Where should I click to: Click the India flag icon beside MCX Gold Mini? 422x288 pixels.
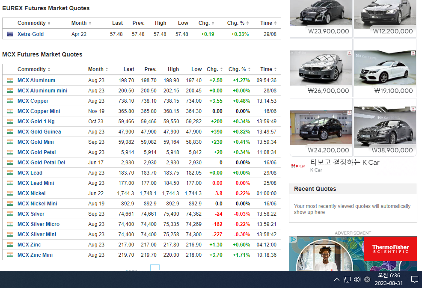pyautogui.click(x=10, y=142)
